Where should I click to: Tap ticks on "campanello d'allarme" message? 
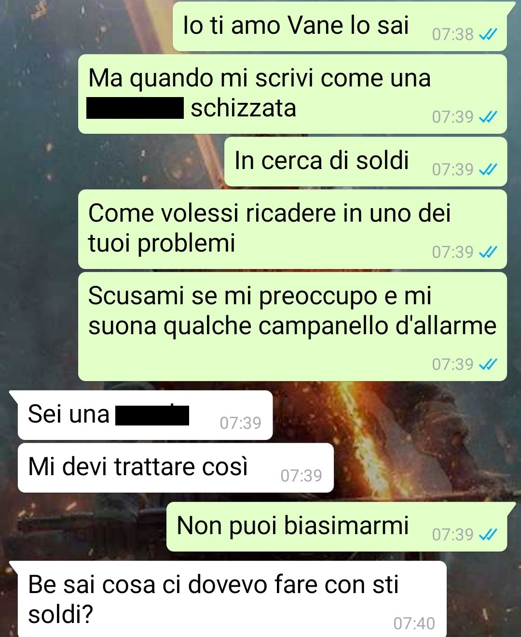(x=488, y=364)
